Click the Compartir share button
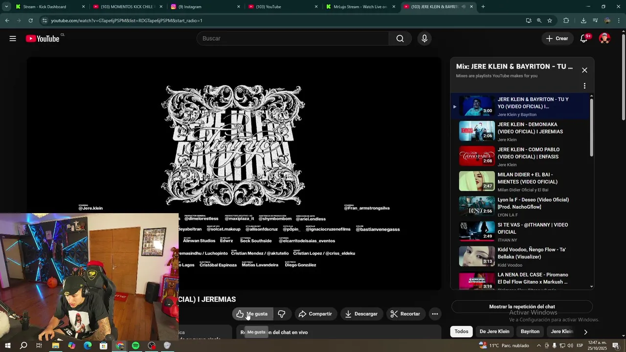 click(x=315, y=314)
